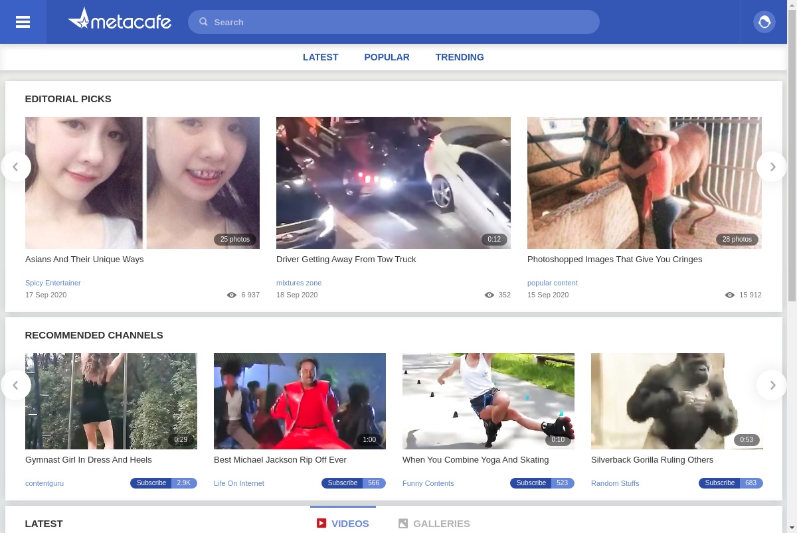Screen dimensions: 797x533
Task: Click the 0:53 duration badge
Action: [x=747, y=440]
